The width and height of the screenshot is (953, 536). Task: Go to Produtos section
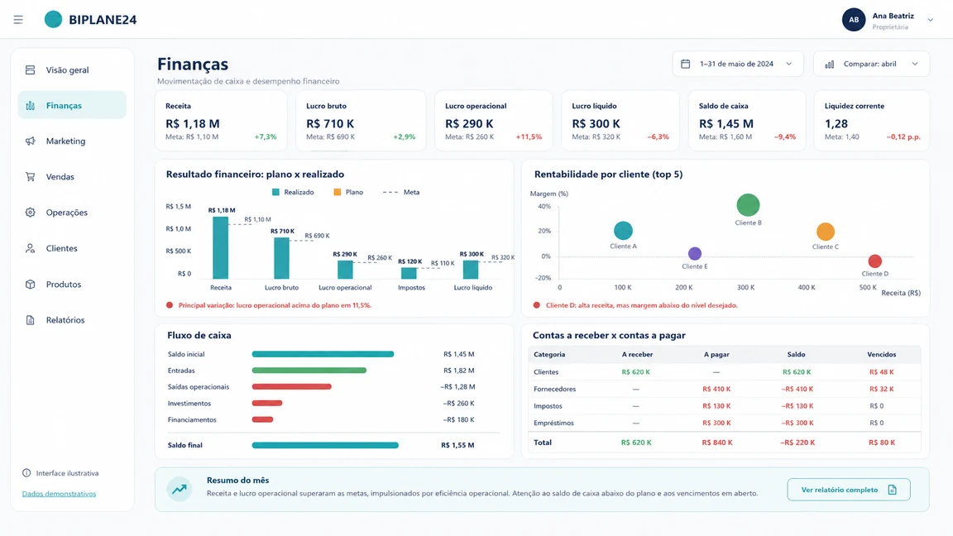tap(72, 285)
